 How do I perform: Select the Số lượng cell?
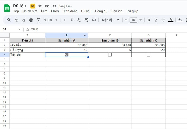pos(27,50)
